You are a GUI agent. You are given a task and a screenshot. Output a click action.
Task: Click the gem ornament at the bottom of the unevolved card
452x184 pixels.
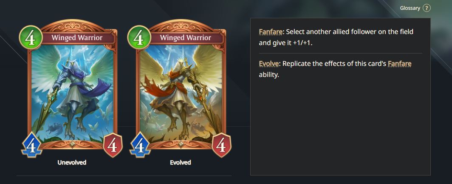tap(72, 144)
